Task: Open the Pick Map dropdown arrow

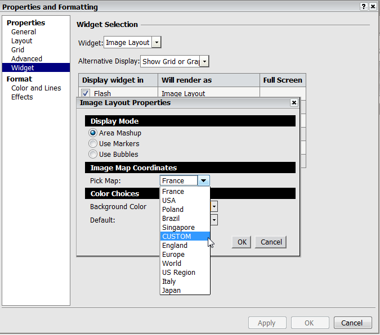Action: coord(204,180)
